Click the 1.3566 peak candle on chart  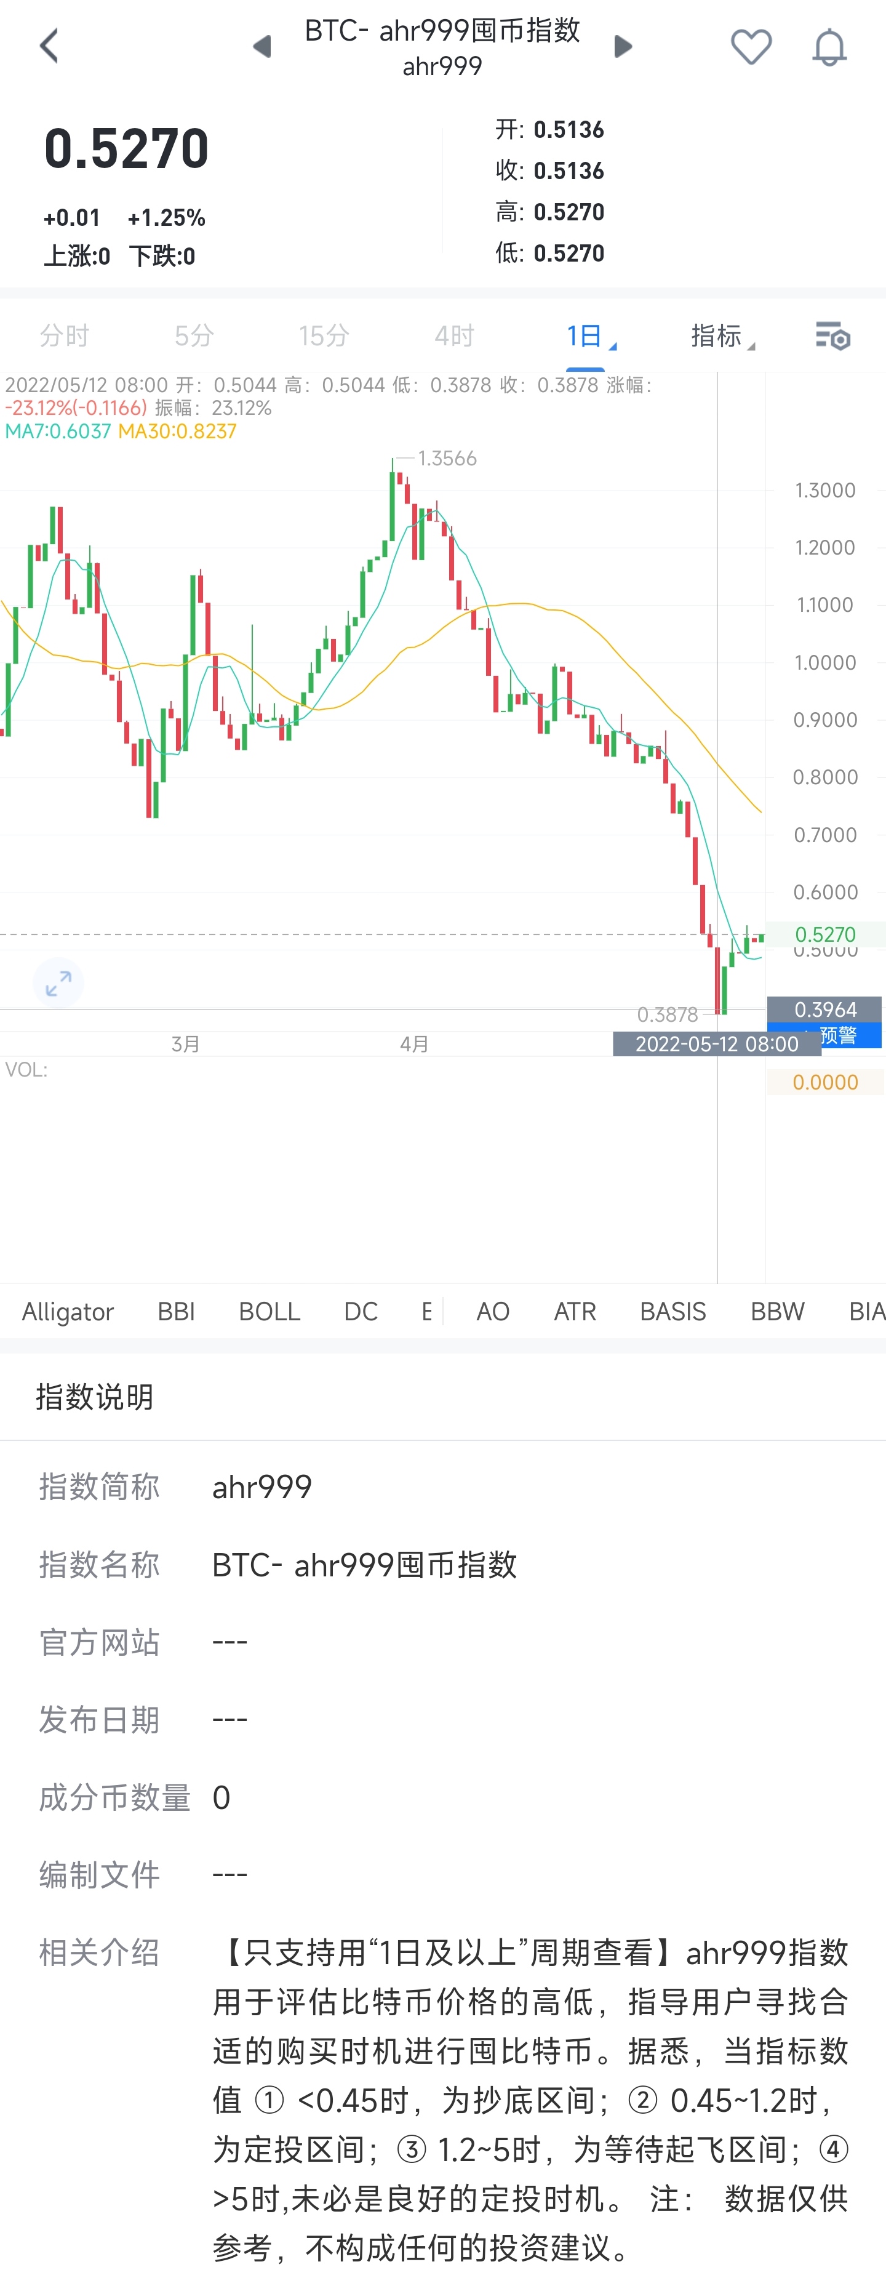point(393,504)
